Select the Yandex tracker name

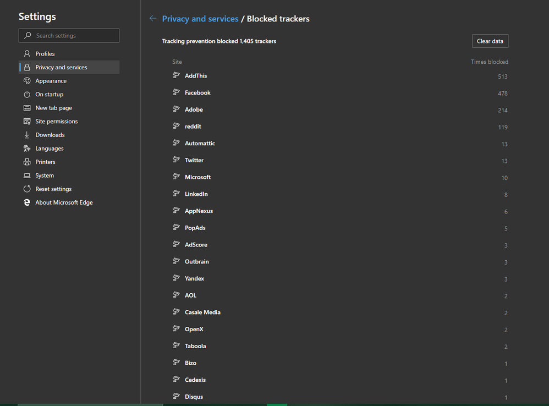194,278
